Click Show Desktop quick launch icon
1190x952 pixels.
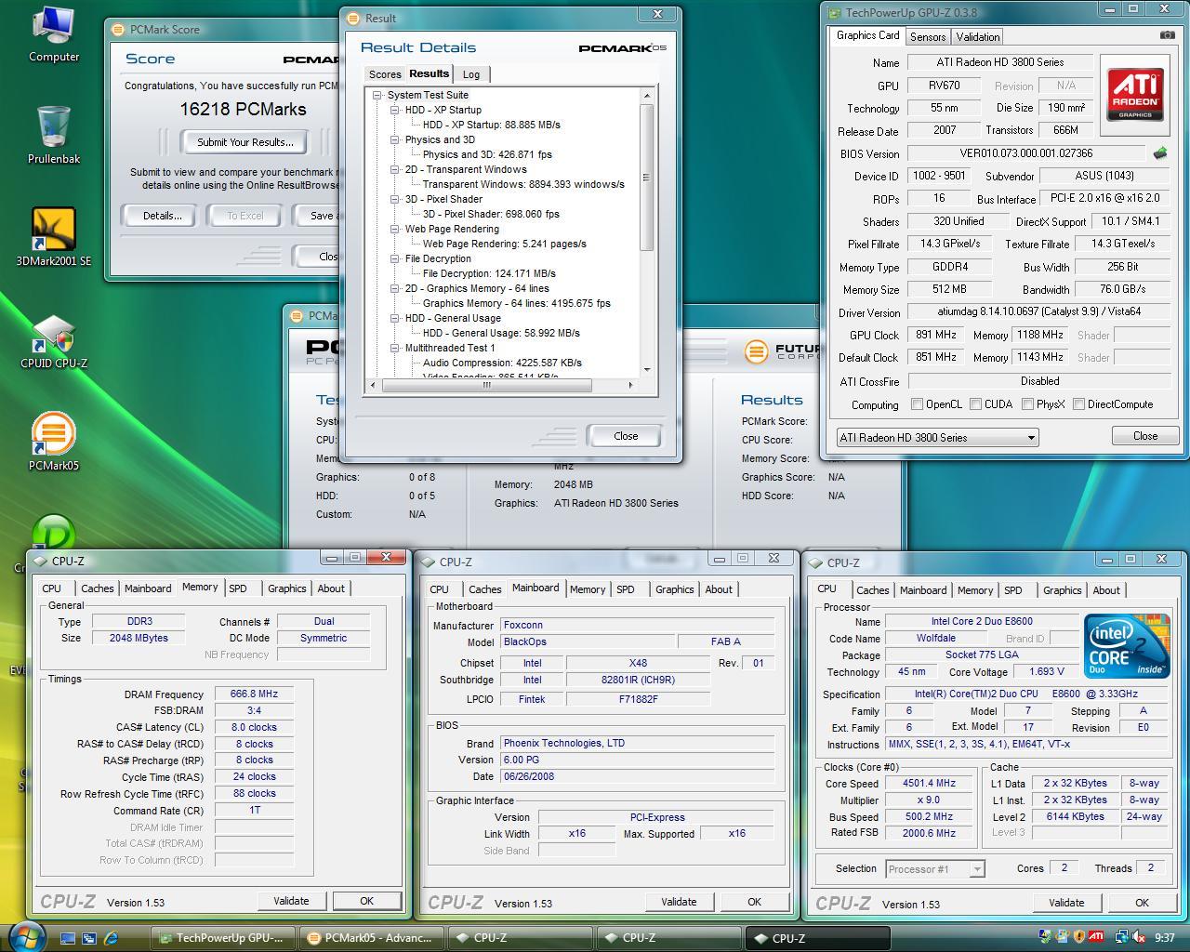tap(68, 938)
